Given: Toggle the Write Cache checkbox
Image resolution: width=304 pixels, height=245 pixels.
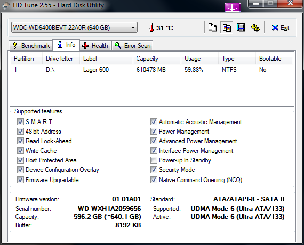Looking at the screenshot, I should pos(20,151).
